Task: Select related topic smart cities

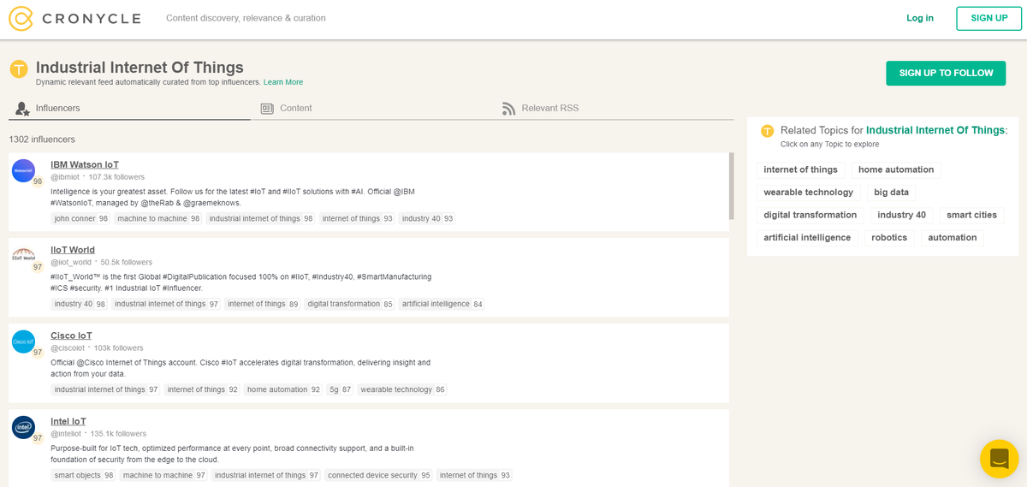Action: (972, 215)
